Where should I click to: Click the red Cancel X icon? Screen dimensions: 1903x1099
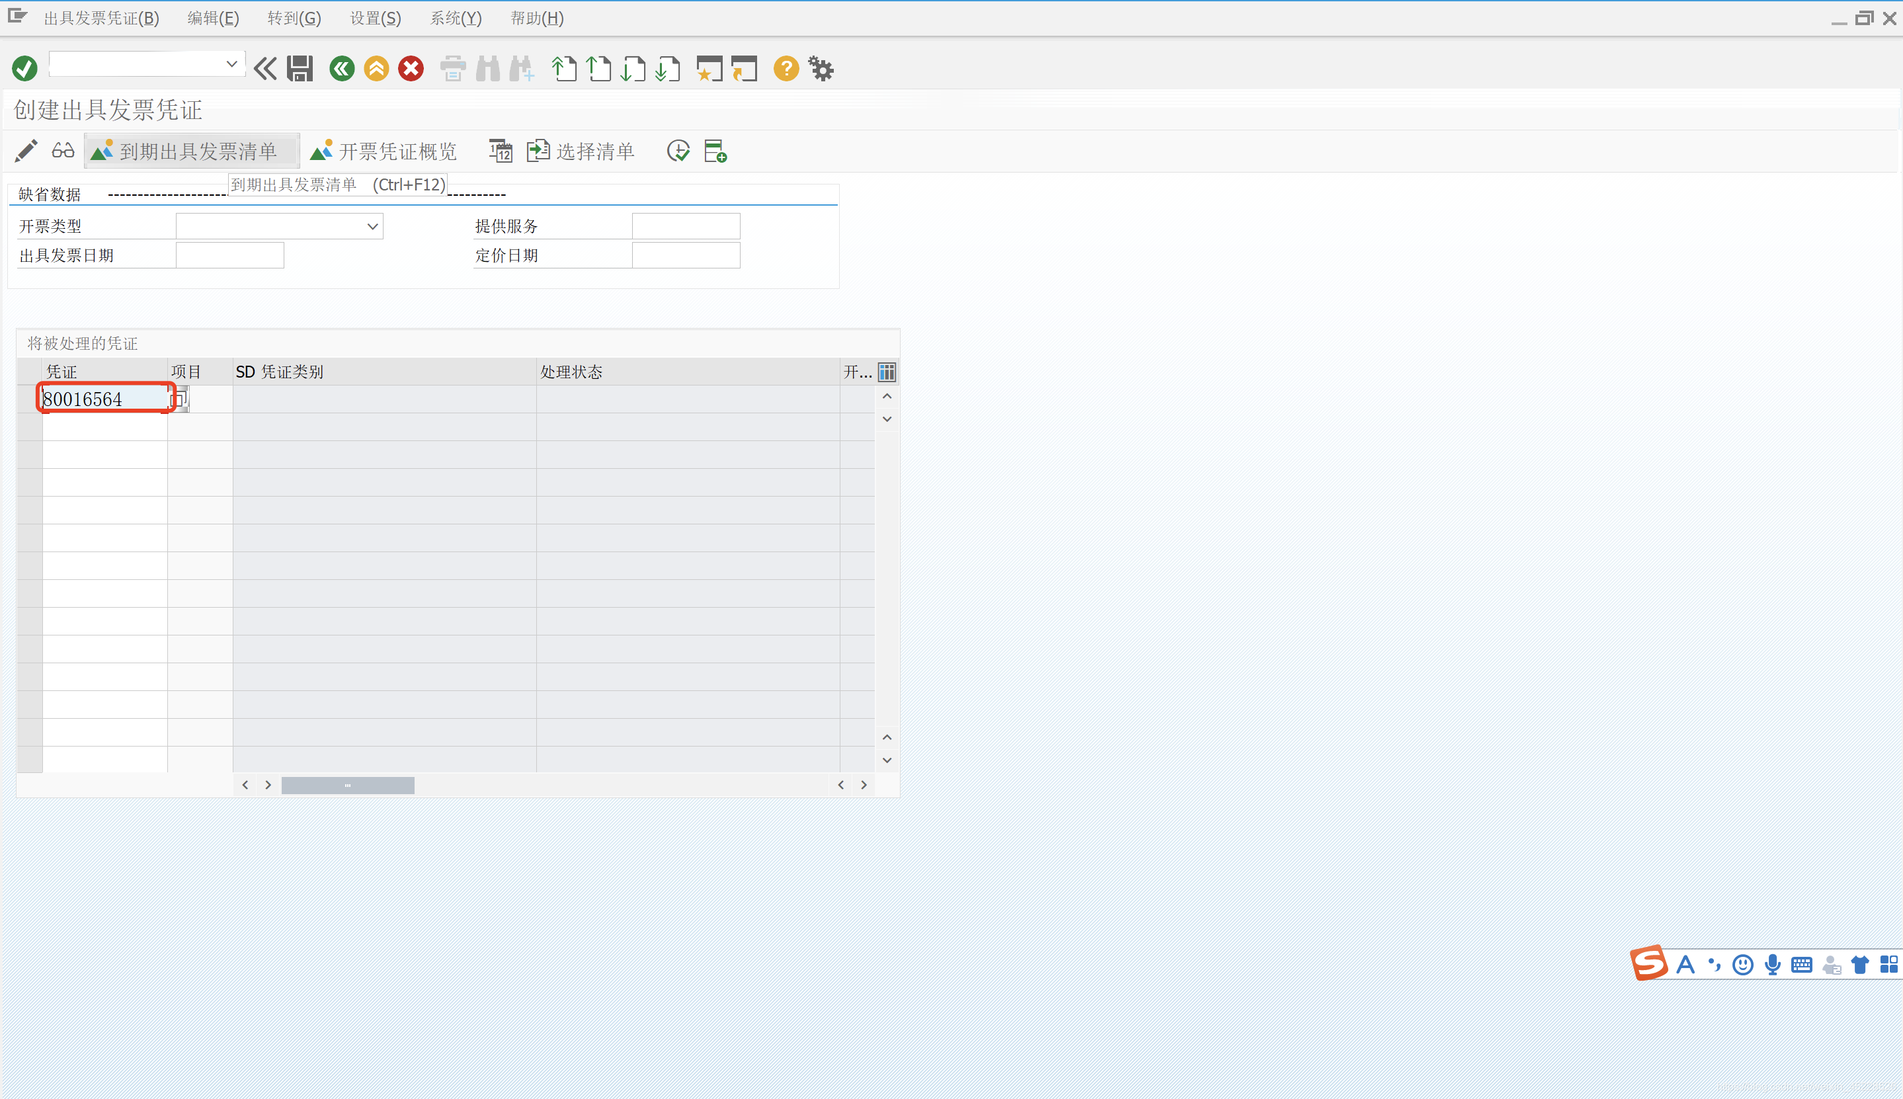411,69
